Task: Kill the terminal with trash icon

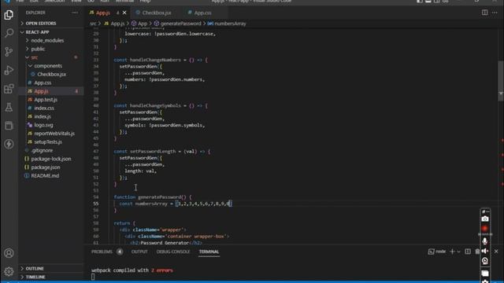Action: point(477,252)
